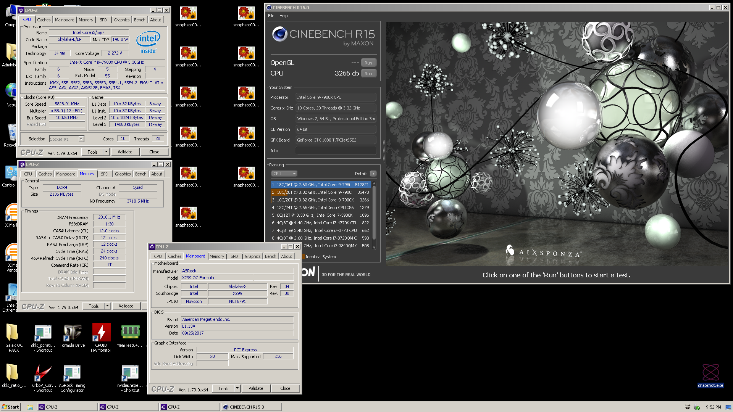Click motherboard model X299 OC Formula
Screen dimensions: 733x412
[x=217, y=278]
